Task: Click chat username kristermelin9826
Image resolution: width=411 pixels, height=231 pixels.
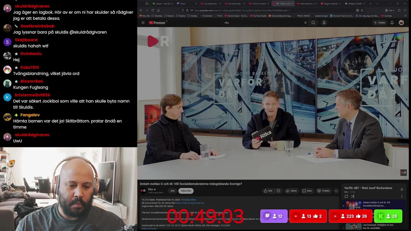Action: [32, 95]
